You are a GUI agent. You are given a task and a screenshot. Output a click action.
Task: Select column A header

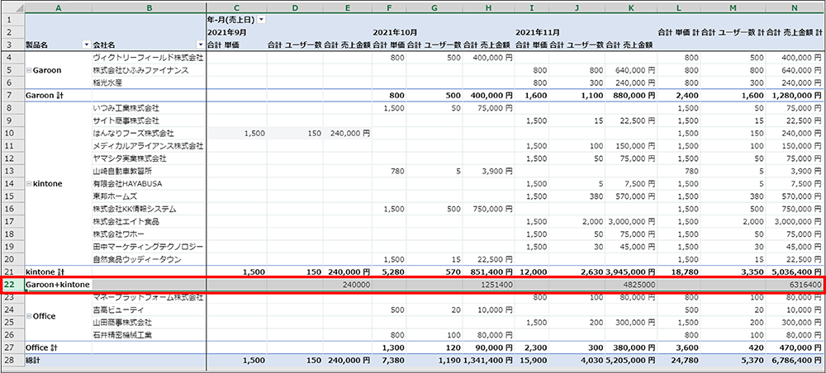pyautogui.click(x=58, y=7)
